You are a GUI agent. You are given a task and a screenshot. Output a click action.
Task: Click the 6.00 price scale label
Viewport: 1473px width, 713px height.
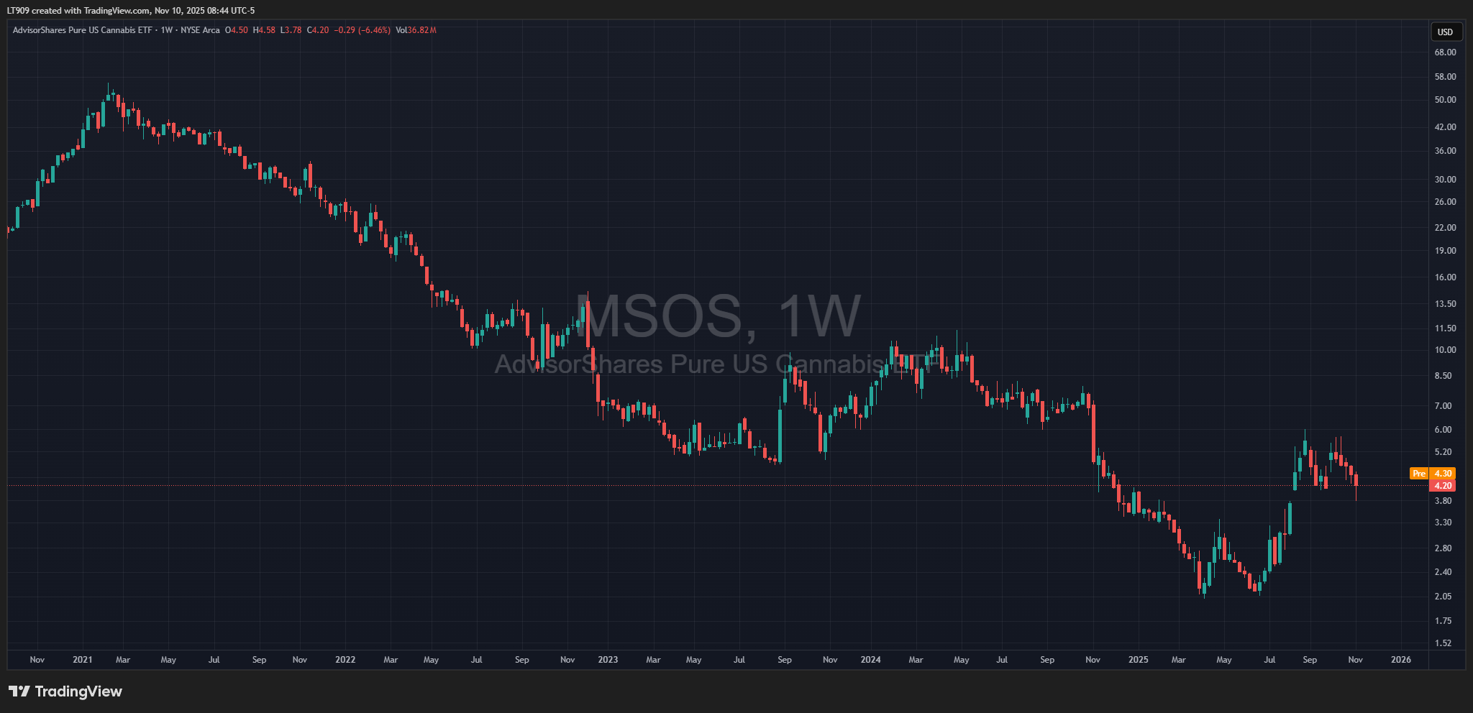pos(1443,430)
